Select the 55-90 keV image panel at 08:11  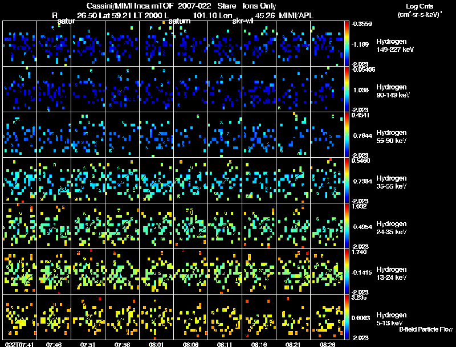tap(225, 135)
